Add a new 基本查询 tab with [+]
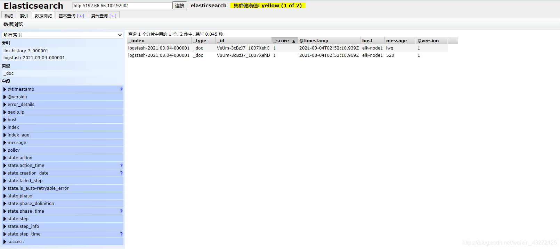Screen dimensions: 560x249 [81, 16]
